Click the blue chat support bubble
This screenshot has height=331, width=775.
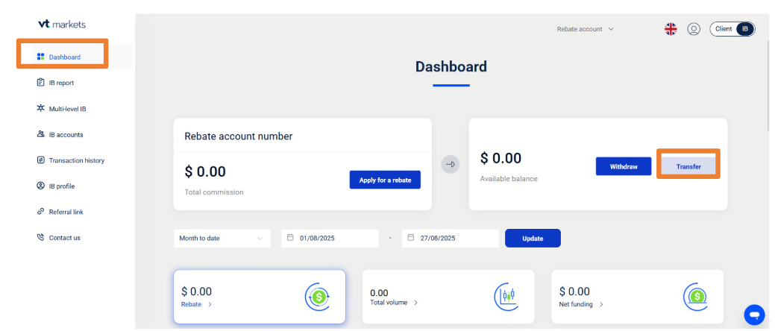pos(754,314)
